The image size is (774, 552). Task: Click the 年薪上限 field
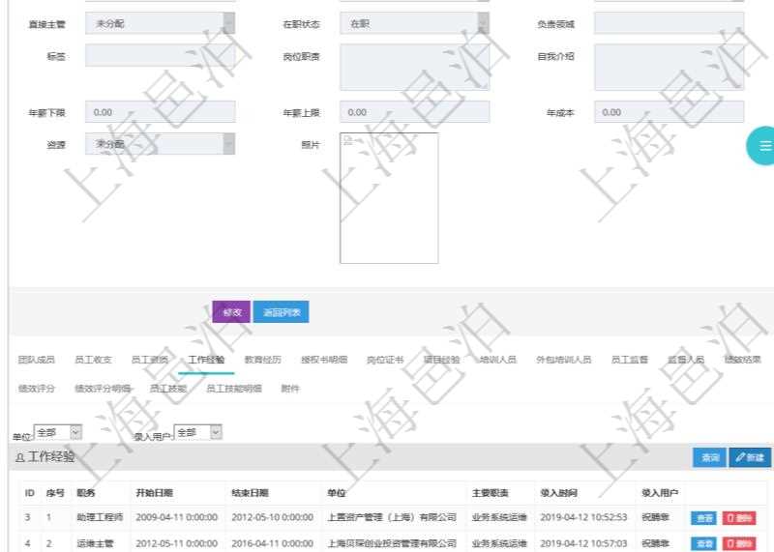414,112
